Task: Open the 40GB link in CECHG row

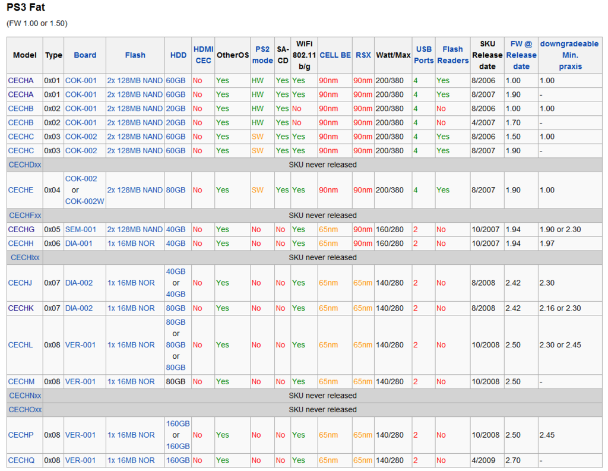Action: (176, 230)
